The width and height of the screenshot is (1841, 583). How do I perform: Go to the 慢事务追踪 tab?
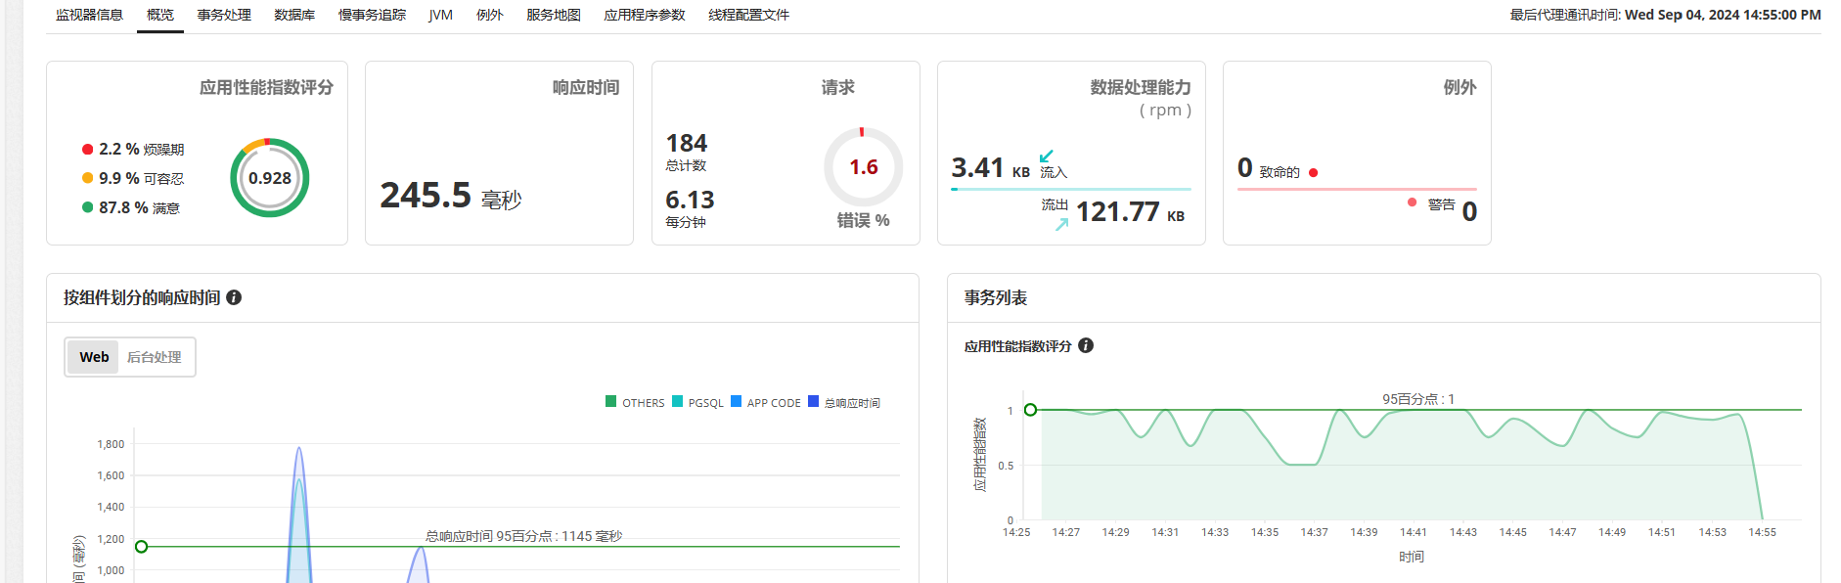point(372,15)
